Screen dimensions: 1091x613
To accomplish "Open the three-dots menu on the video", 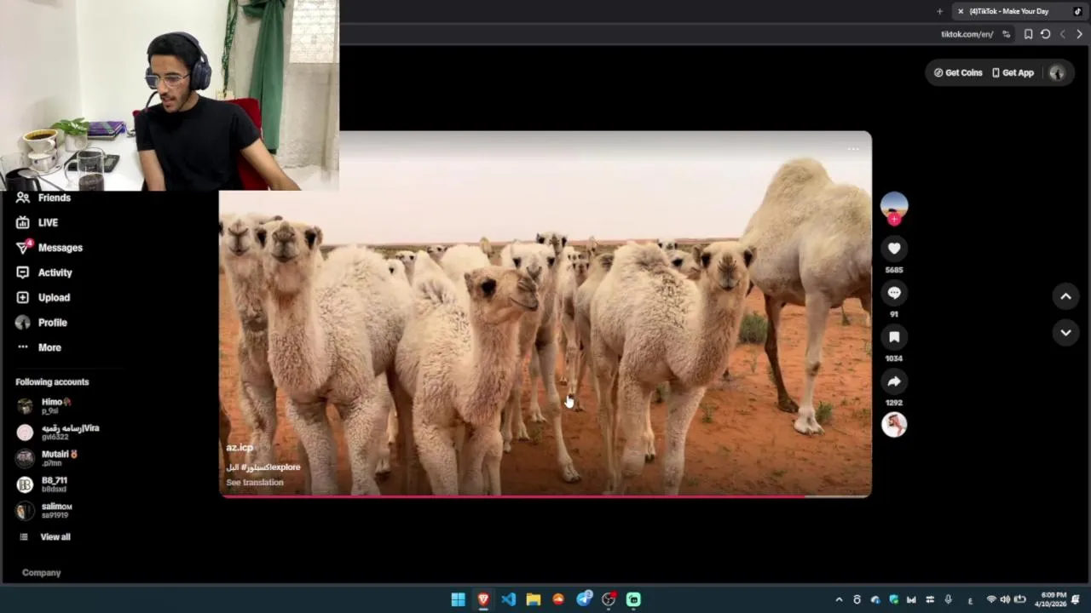I will pos(853,149).
